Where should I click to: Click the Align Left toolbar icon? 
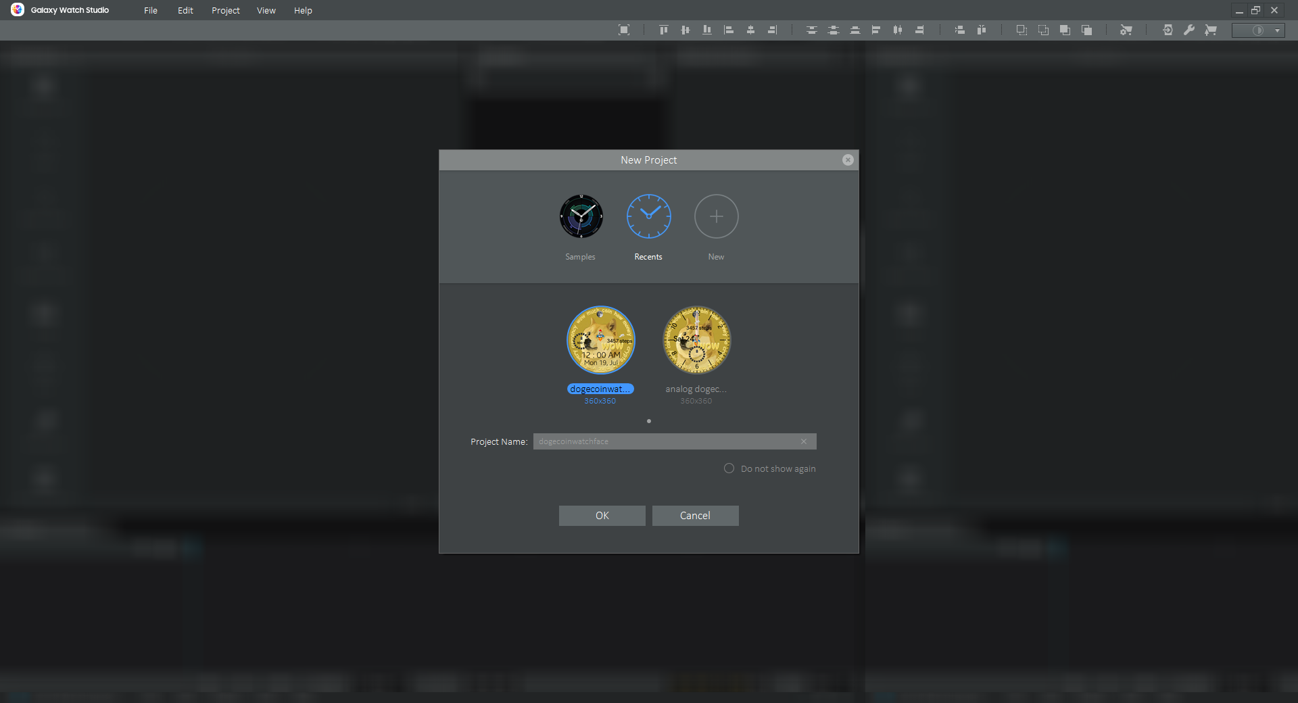click(x=729, y=30)
